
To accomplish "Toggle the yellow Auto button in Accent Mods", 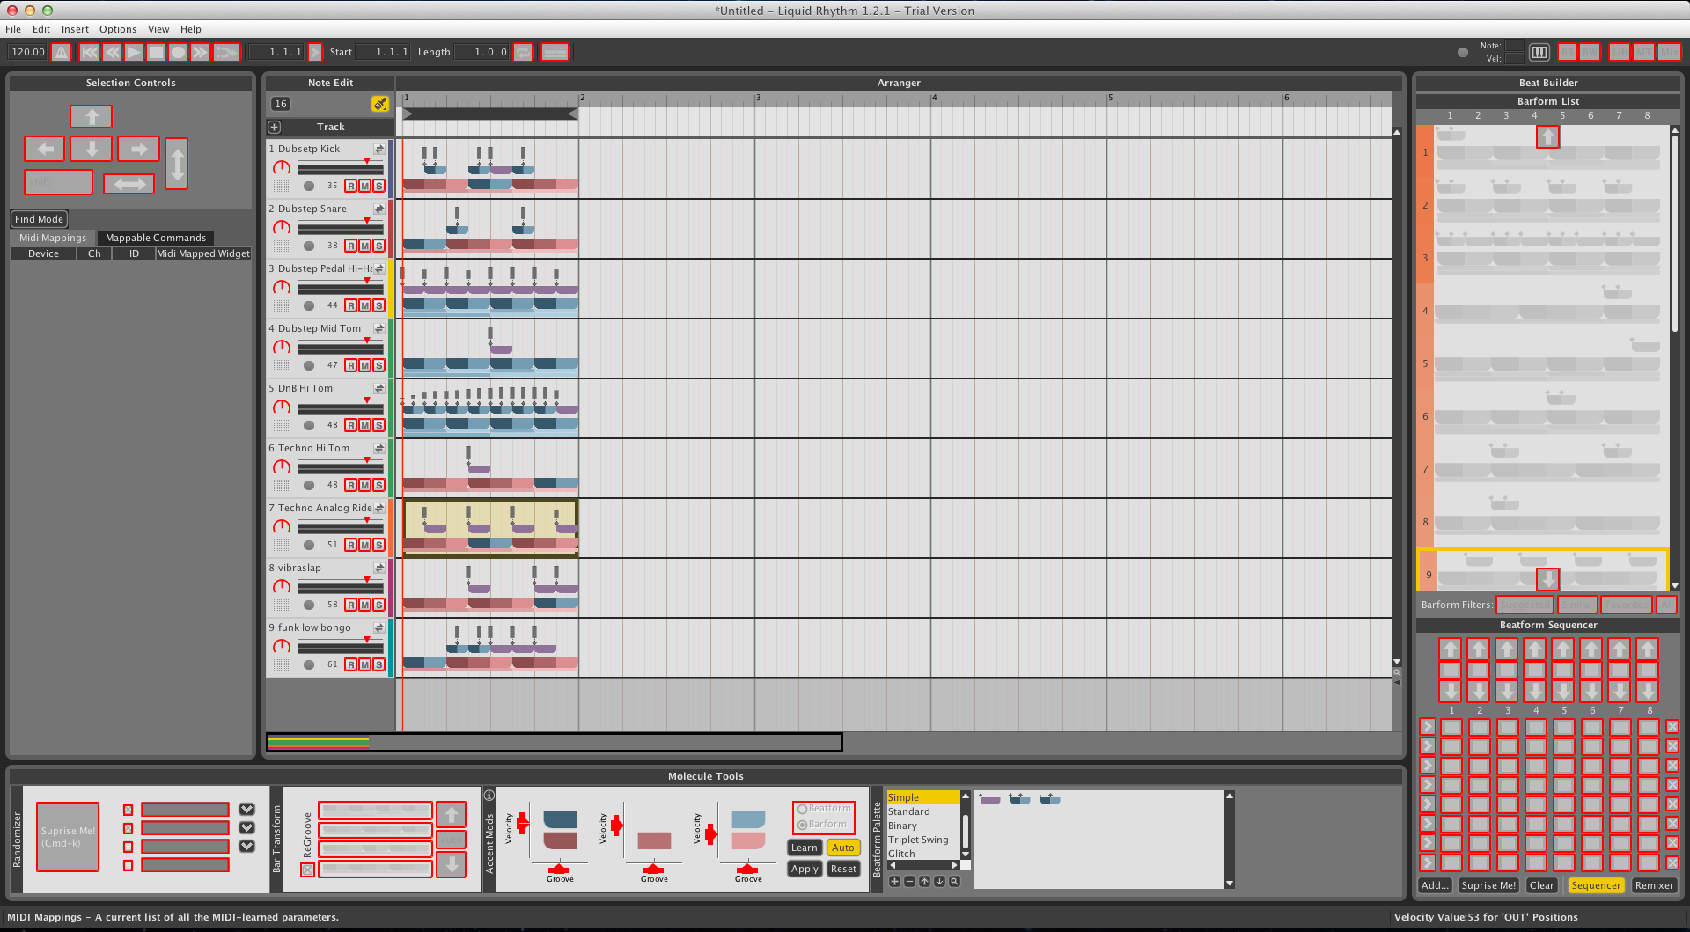I will (843, 848).
